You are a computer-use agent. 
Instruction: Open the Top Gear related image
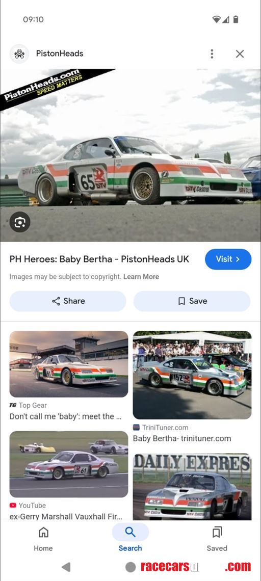click(69, 364)
